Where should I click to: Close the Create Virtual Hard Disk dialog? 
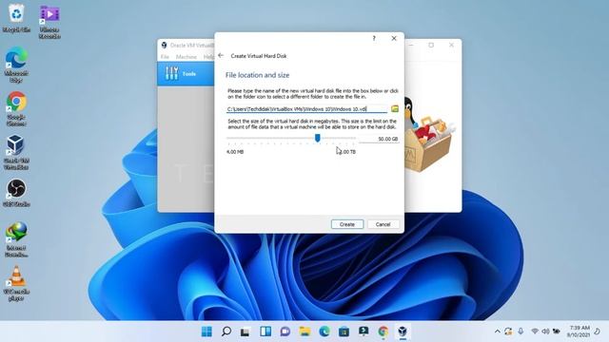394,38
